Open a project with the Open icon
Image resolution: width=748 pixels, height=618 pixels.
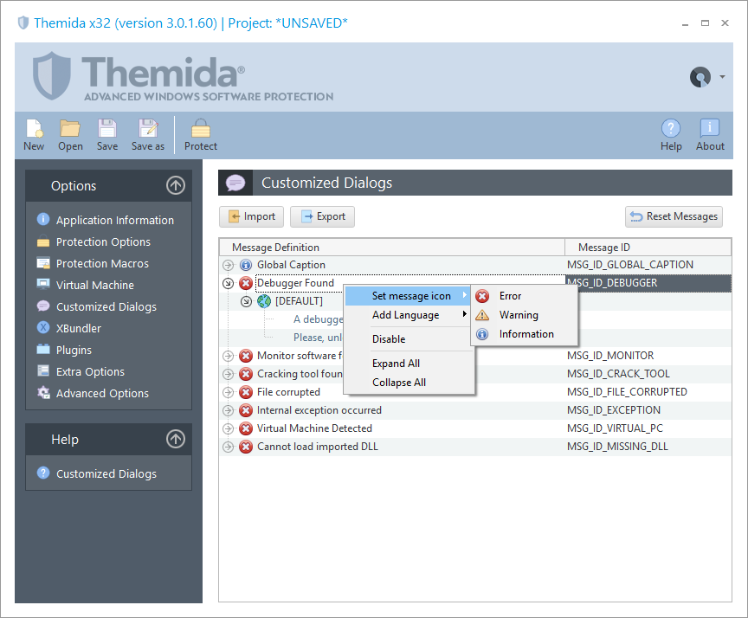[70, 130]
